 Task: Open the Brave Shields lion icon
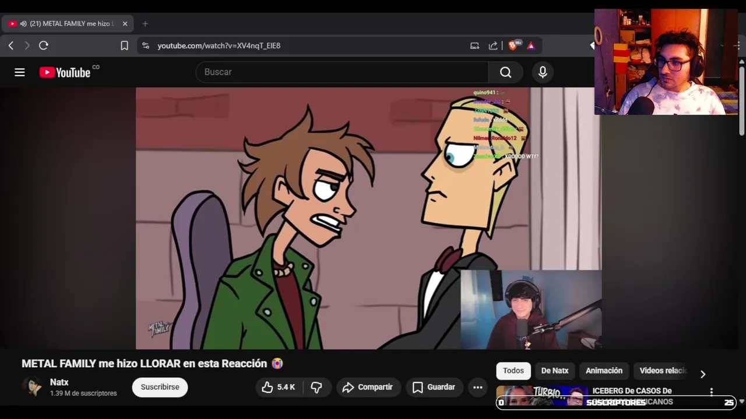513,45
